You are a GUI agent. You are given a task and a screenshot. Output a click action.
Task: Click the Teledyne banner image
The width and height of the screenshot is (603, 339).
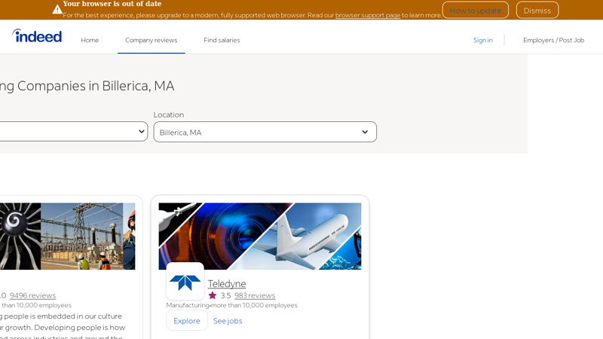(260, 236)
